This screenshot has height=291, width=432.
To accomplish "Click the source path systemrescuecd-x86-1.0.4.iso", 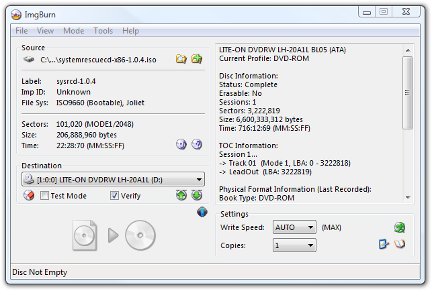I will click(x=98, y=60).
